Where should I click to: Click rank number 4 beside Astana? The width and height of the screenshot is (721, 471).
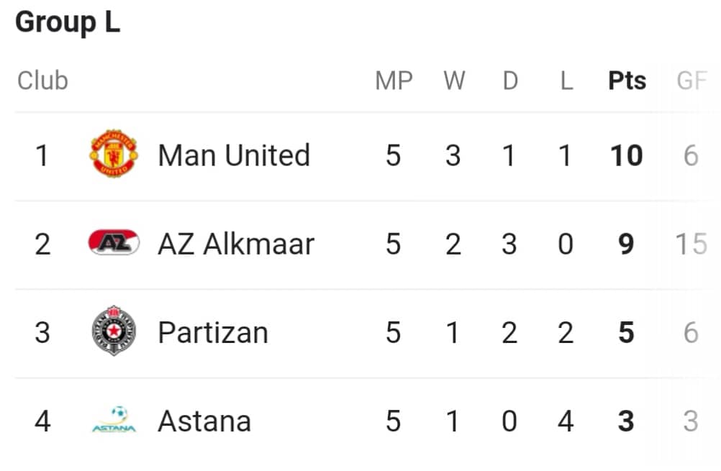(x=42, y=421)
